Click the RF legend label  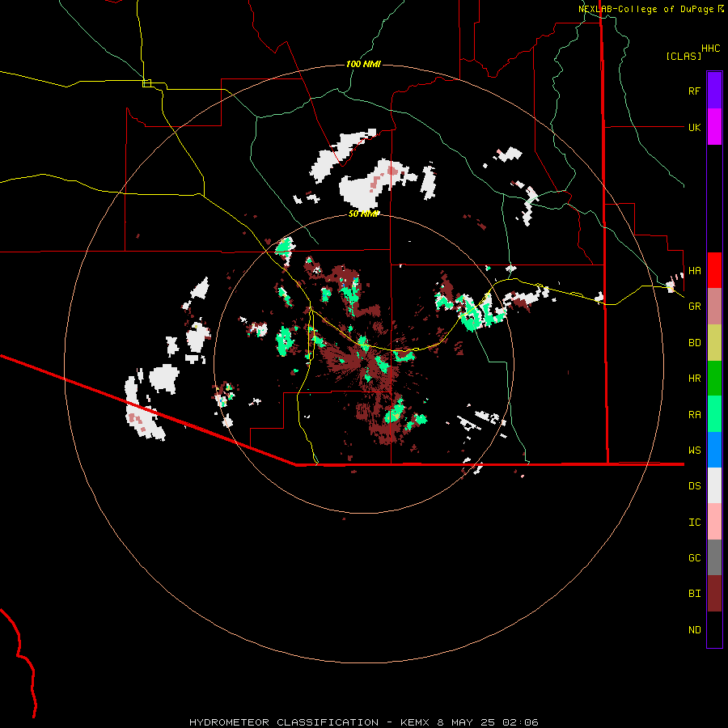pyautogui.click(x=694, y=91)
